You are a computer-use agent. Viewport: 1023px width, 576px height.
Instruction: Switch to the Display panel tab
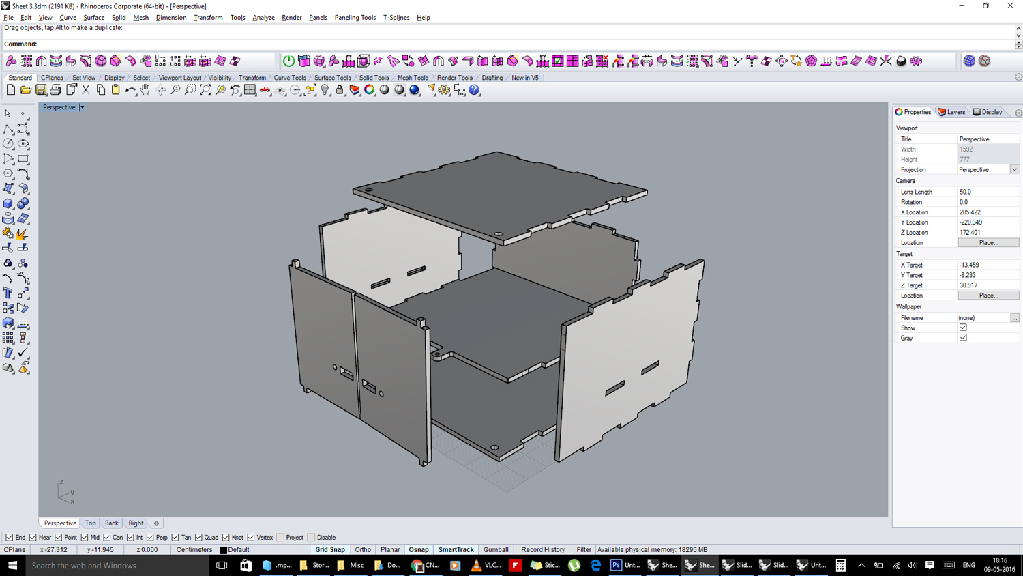[988, 112]
